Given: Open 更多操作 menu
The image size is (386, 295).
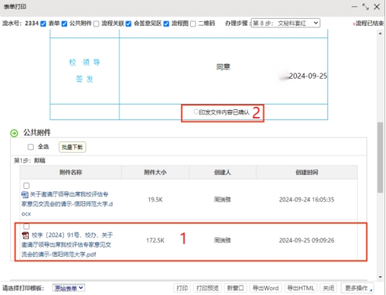Looking at the screenshot, I should click(x=357, y=288).
